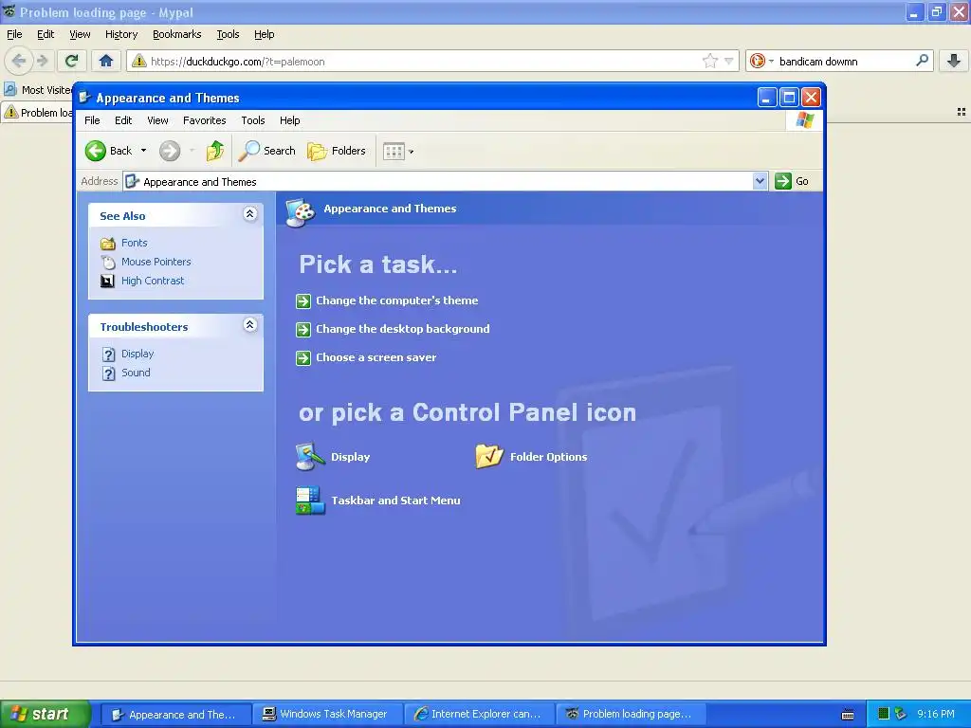Open the Fonts link under See Also
Viewport: 971px width, 728px height.
(x=134, y=243)
